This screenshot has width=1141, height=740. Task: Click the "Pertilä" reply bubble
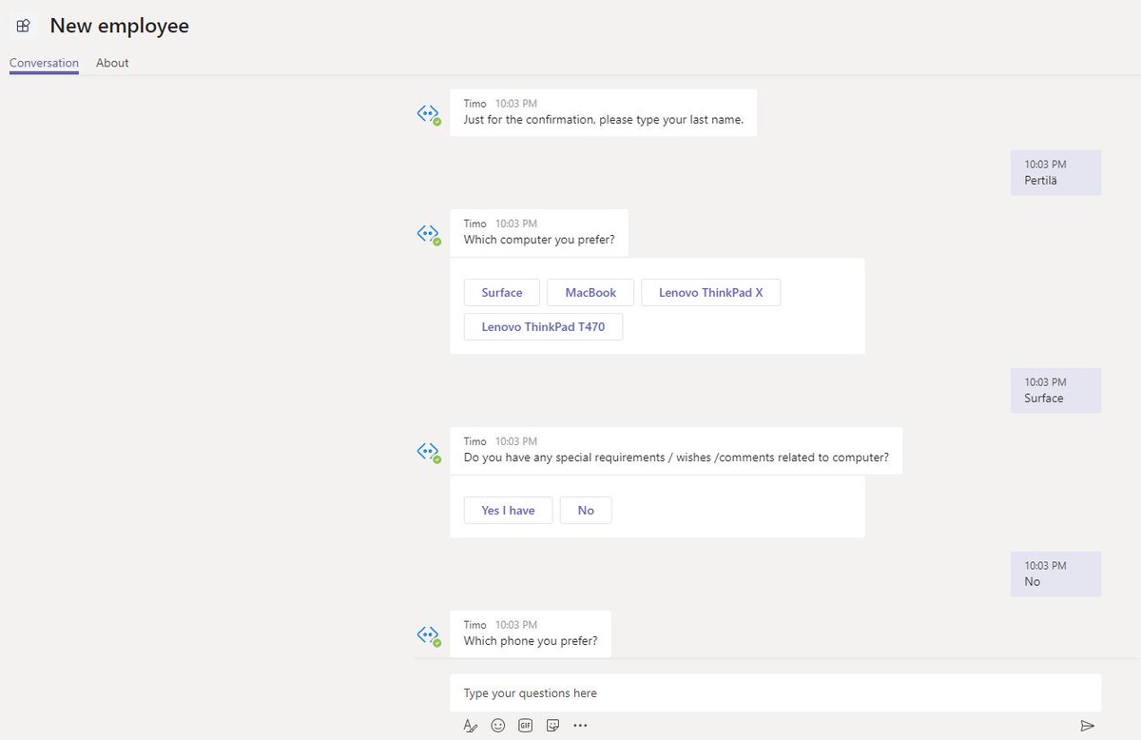(x=1055, y=172)
